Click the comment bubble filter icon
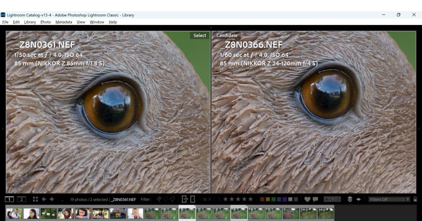Screen dimensions: 422x221 pos(315,199)
